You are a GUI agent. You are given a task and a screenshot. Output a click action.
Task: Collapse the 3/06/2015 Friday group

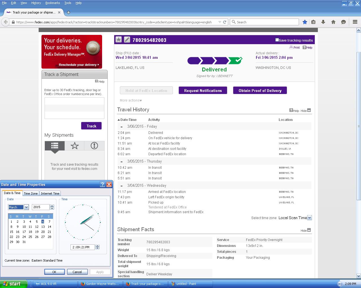tap(122, 127)
